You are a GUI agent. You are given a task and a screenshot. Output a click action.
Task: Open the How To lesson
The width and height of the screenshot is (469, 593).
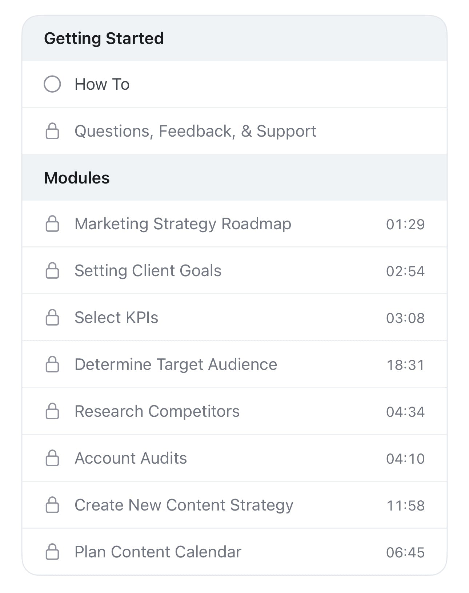tap(102, 84)
